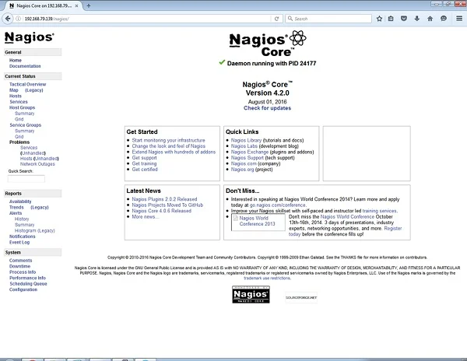Open Notifications report
The image size is (467, 361).
22,237
